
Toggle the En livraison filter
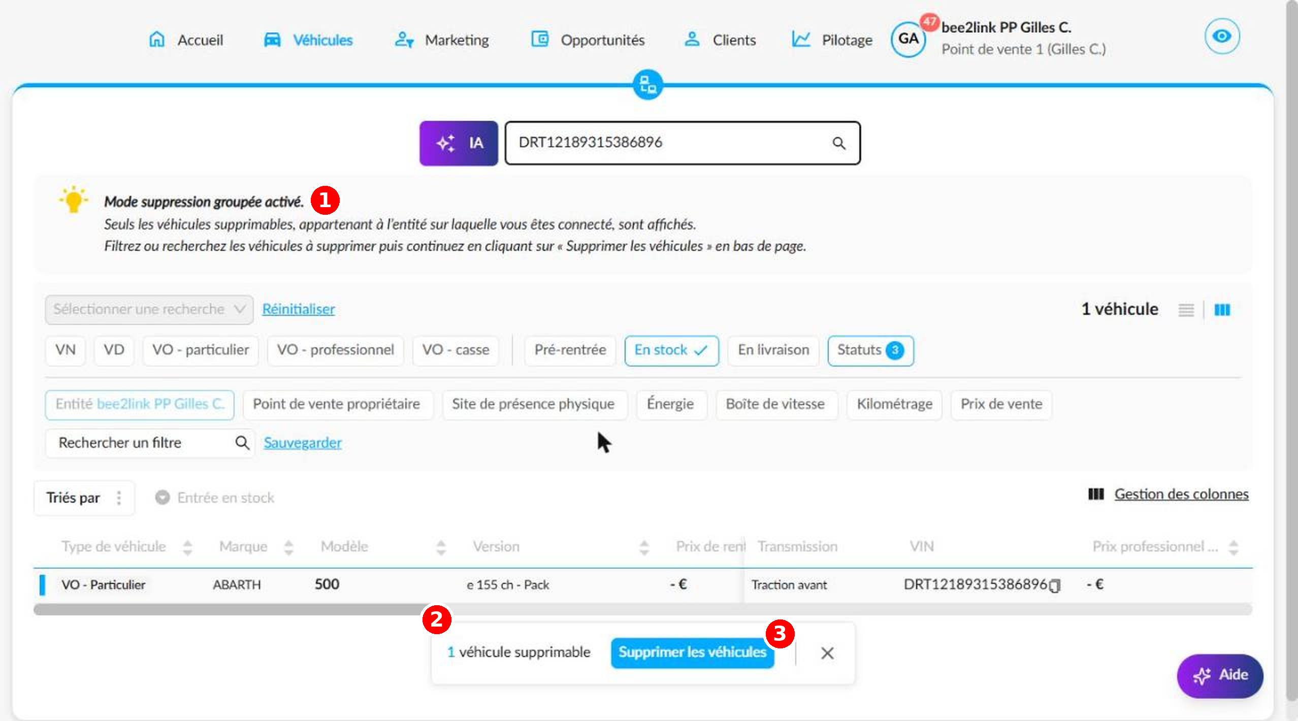[773, 350]
